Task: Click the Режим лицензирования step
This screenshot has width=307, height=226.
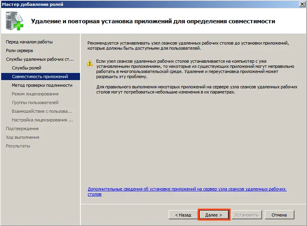Action: pos(35,94)
